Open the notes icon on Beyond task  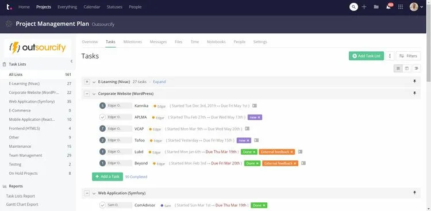(x=303, y=163)
